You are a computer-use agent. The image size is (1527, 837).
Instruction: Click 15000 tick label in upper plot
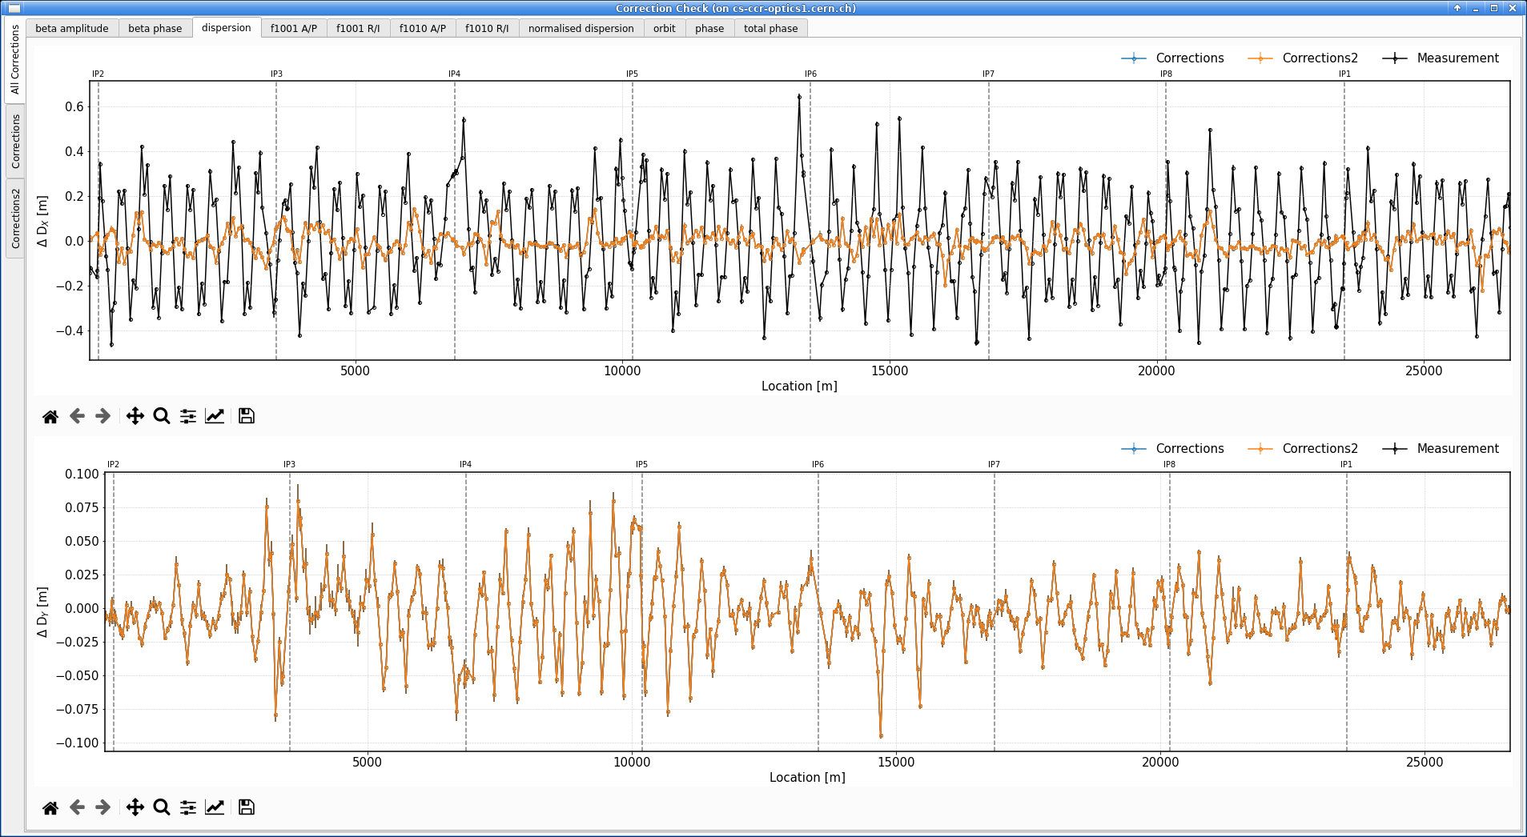890,371
